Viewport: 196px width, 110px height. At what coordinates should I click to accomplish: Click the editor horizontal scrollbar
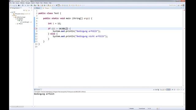click(x=110, y=87)
